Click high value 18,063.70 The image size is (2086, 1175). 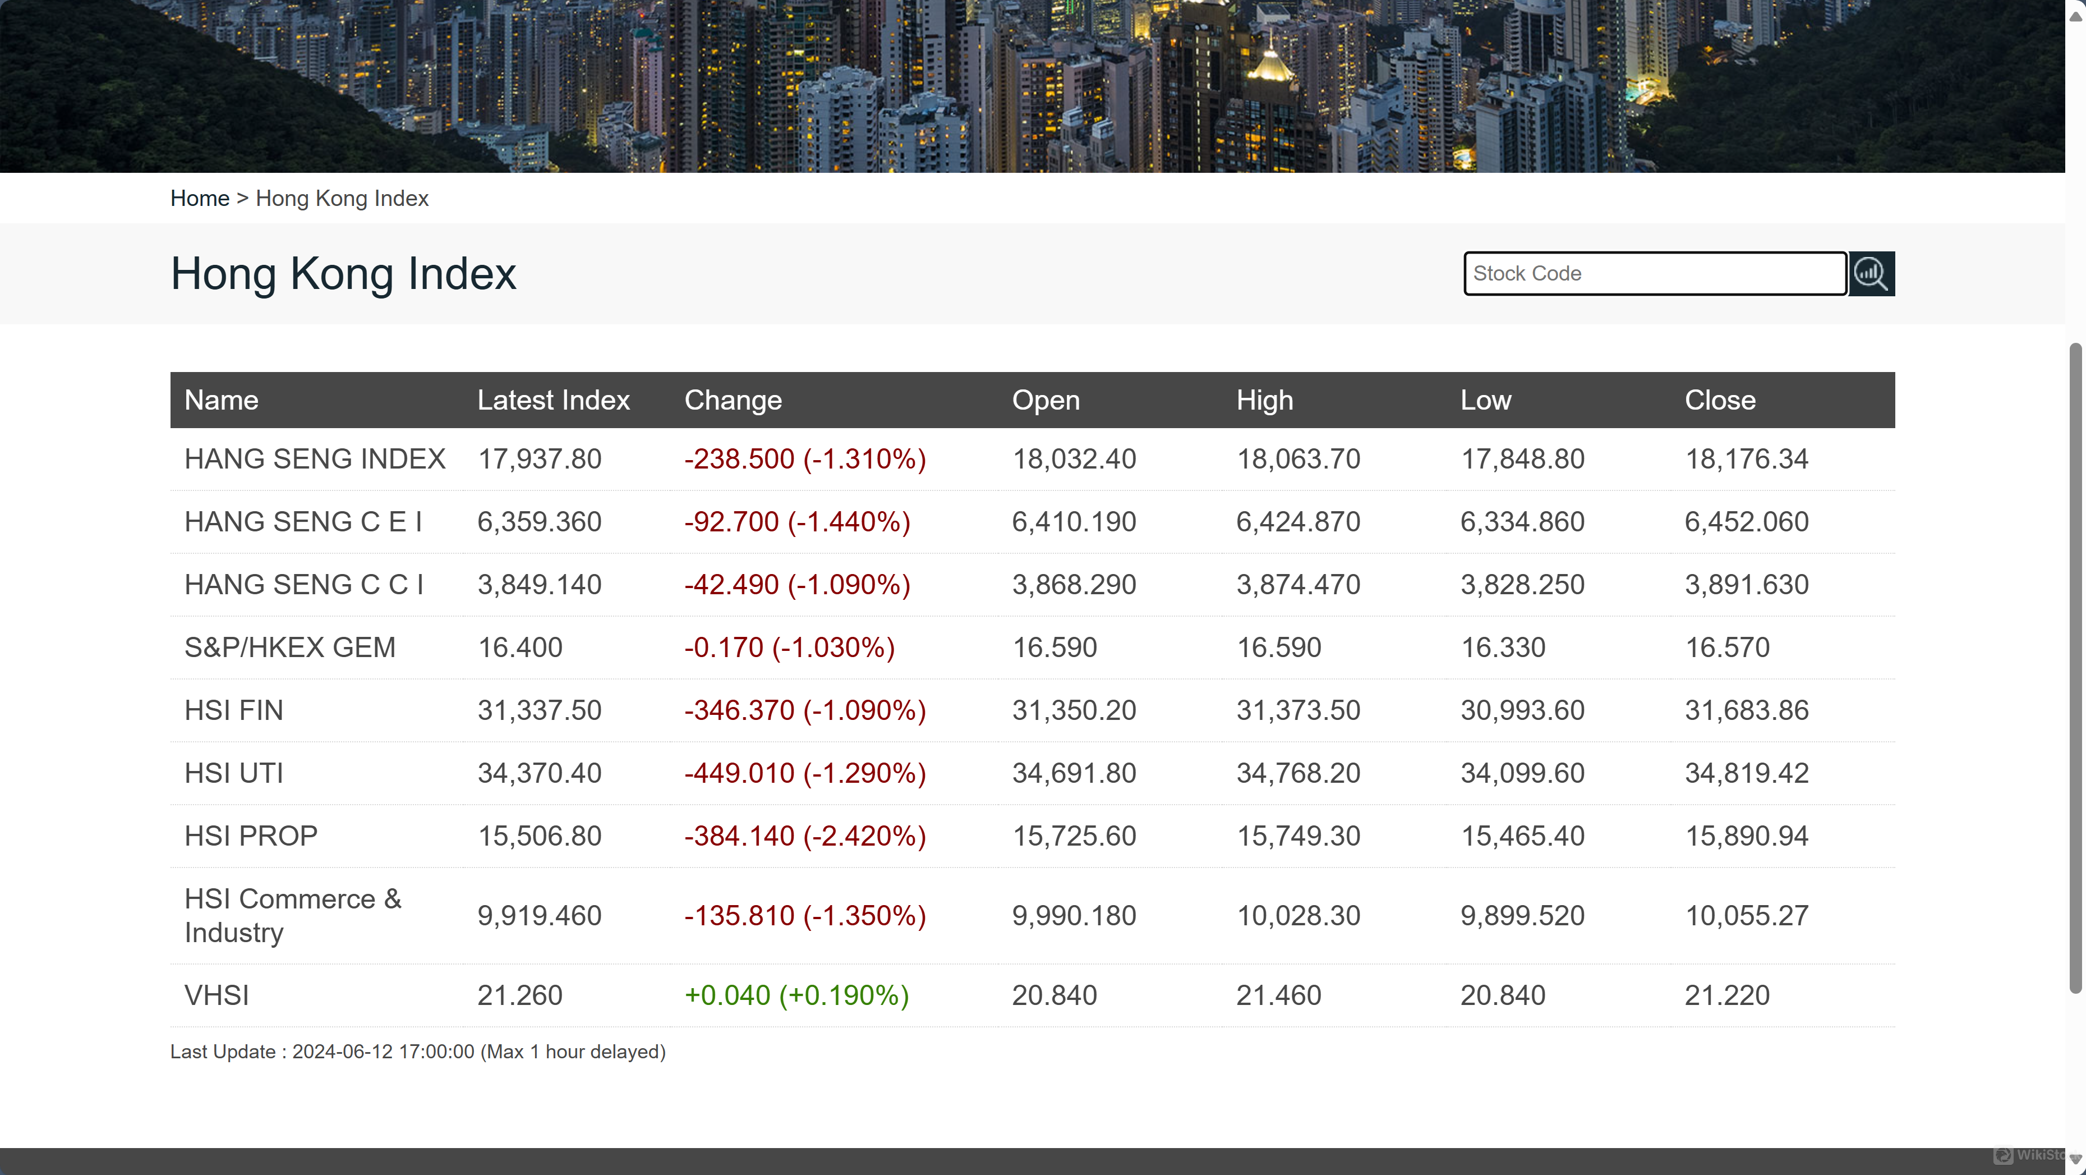coord(1299,460)
